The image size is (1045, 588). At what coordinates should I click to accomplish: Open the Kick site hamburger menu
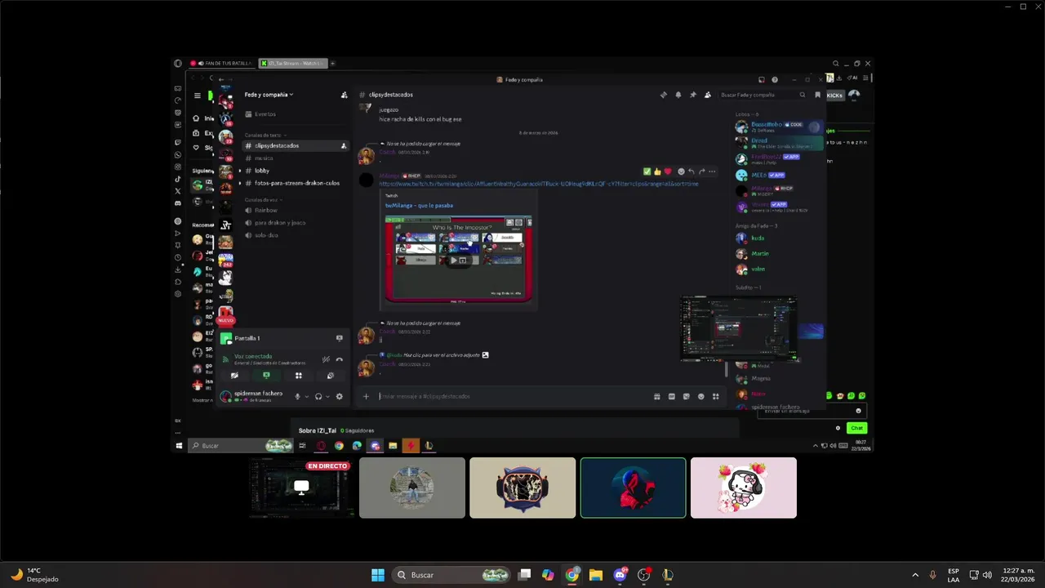(197, 96)
